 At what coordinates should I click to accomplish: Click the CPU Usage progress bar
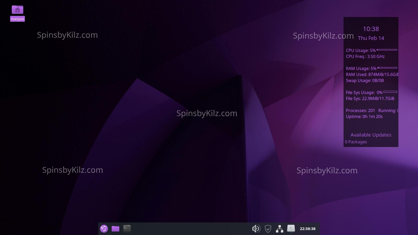[387, 50]
